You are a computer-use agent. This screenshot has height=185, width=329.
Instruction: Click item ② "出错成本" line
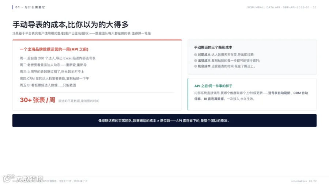click(x=227, y=61)
